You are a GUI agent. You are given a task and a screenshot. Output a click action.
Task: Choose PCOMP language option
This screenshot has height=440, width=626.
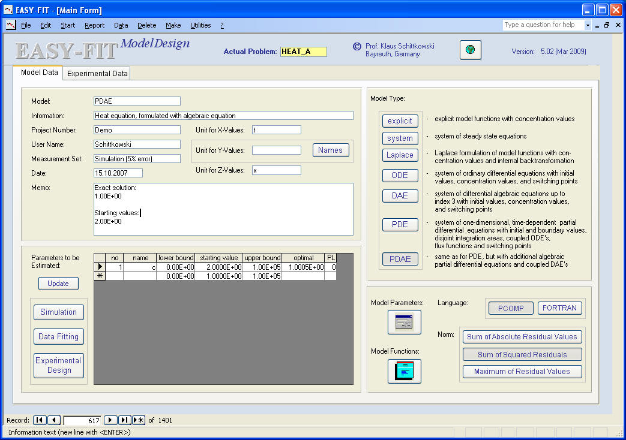pos(510,308)
